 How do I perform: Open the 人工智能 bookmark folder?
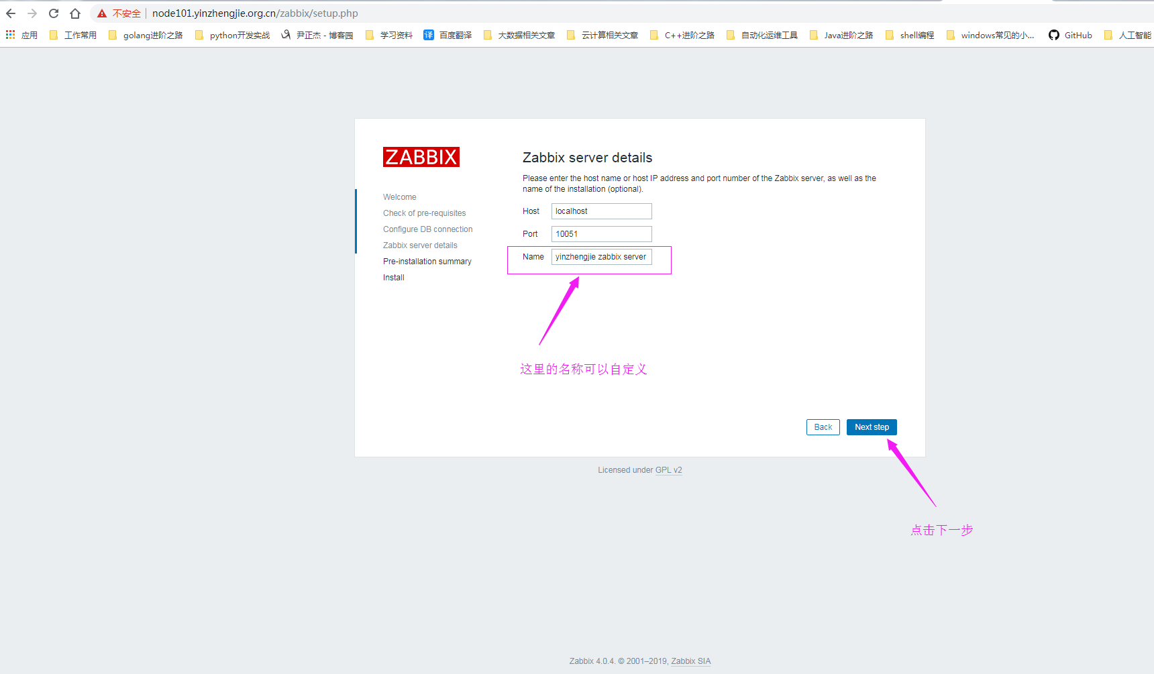pos(1128,35)
